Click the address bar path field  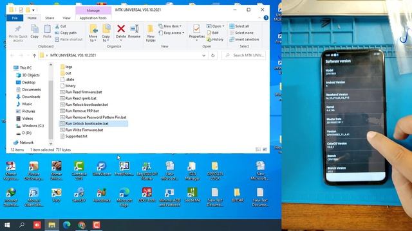[123, 55]
